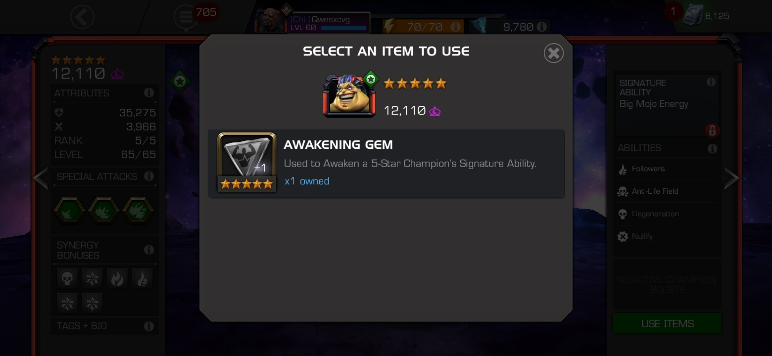
Task: Click the Use Items button
Action: 667,324
